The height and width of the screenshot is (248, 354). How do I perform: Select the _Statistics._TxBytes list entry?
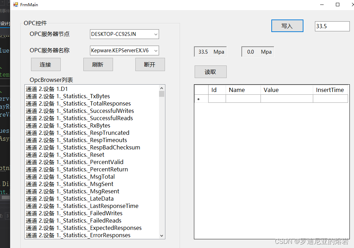(x=68, y=96)
